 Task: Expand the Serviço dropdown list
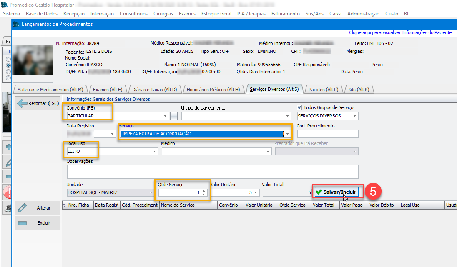click(x=287, y=134)
